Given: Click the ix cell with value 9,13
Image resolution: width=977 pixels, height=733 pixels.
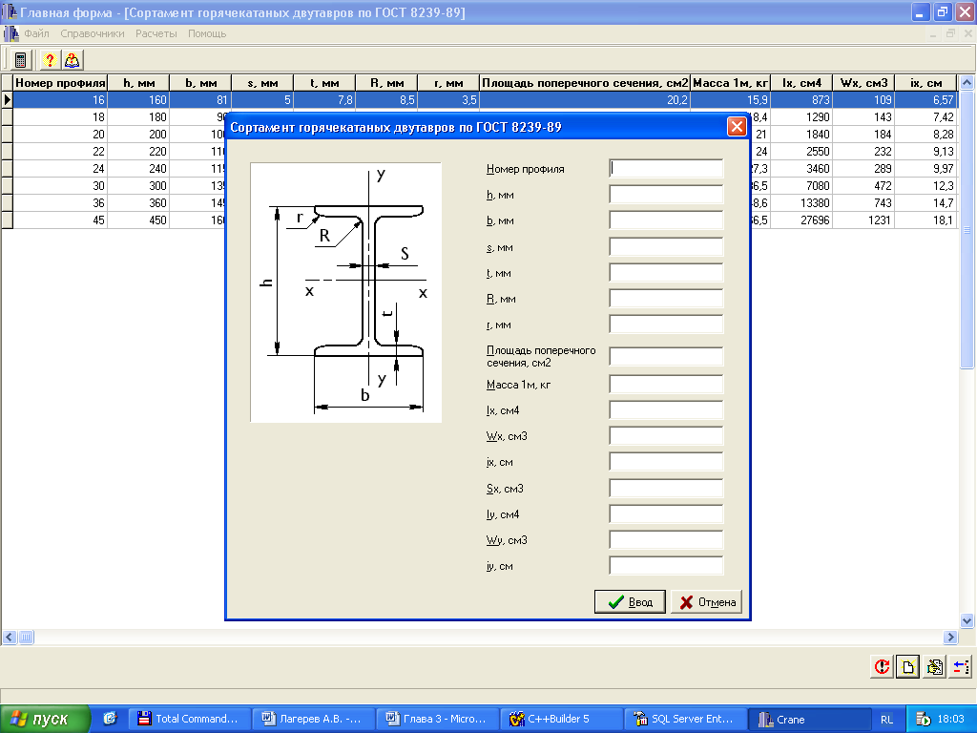Looking at the screenshot, I should pyautogui.click(x=925, y=152).
